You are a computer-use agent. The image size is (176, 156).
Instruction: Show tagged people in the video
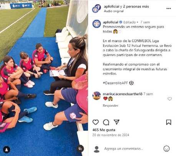(7, 149)
